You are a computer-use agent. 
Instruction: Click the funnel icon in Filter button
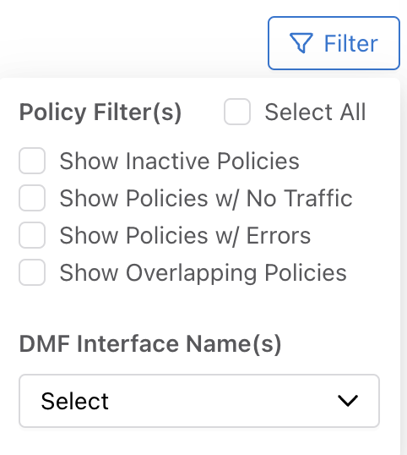point(301,43)
